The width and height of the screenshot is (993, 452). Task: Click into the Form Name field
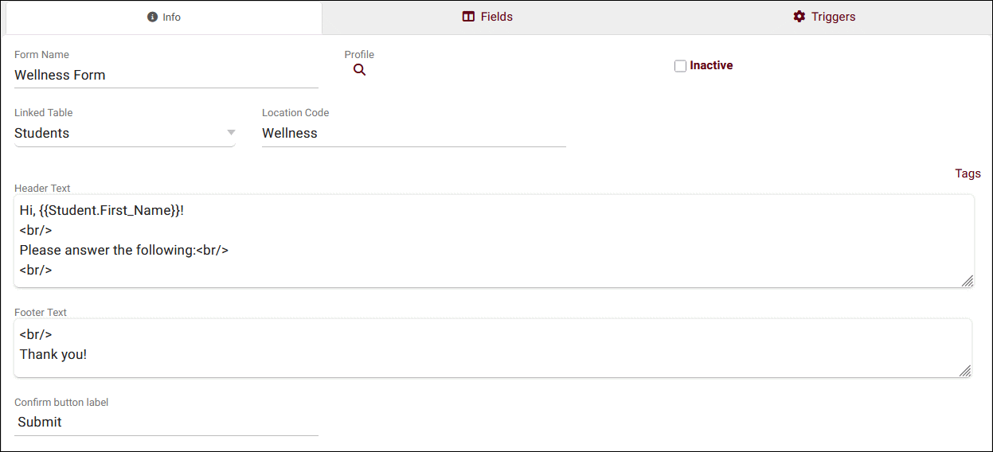coord(166,75)
